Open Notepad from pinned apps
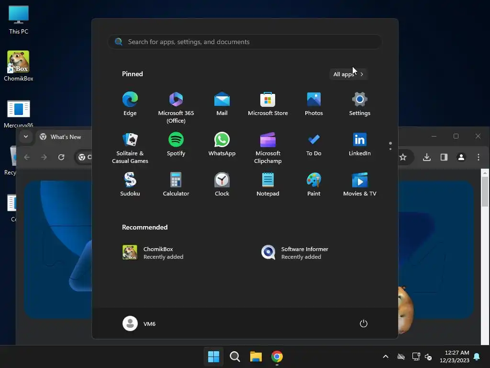Screen dimensions: 490x368 click(x=268, y=184)
